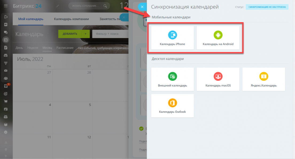The image size is (295, 159).
Task: Switch to Мой календарь tab
Action: coord(31,19)
